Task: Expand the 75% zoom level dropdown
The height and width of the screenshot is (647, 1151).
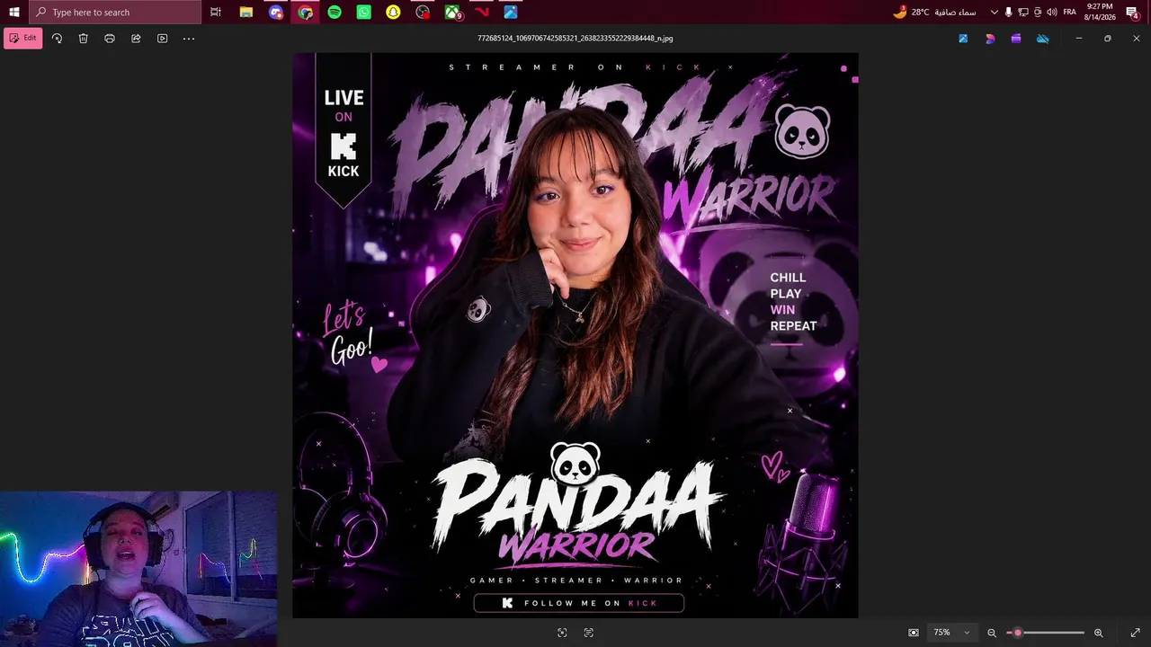Action: [951, 633]
